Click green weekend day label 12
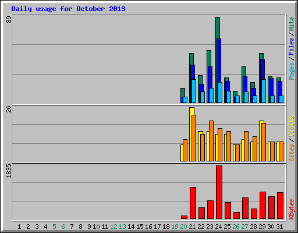Viewport: 298px width, 233px height. pyautogui.click(x=113, y=227)
